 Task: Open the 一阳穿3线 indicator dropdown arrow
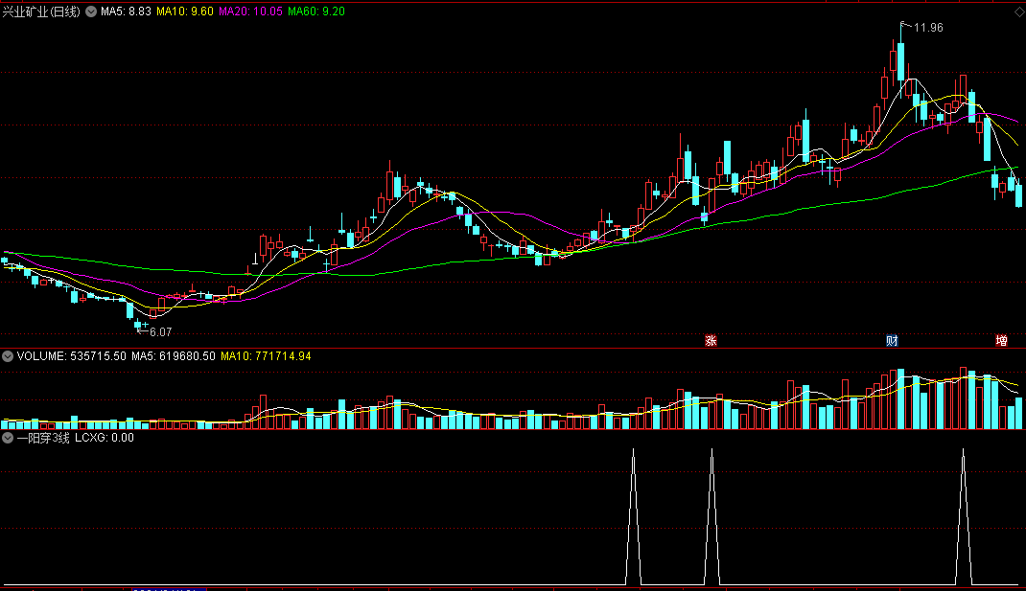[8, 438]
